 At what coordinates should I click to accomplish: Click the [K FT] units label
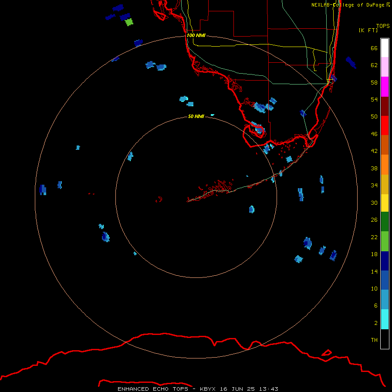click(368, 30)
